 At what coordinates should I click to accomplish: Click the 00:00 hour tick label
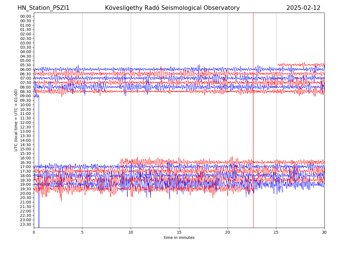click(x=25, y=16)
